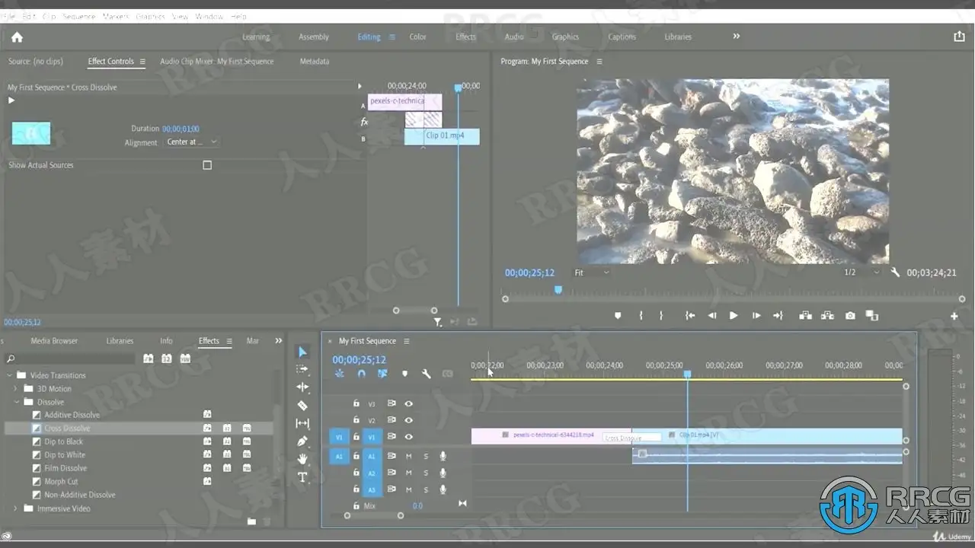Select the Hand tool
The width and height of the screenshot is (975, 548).
coord(302,459)
